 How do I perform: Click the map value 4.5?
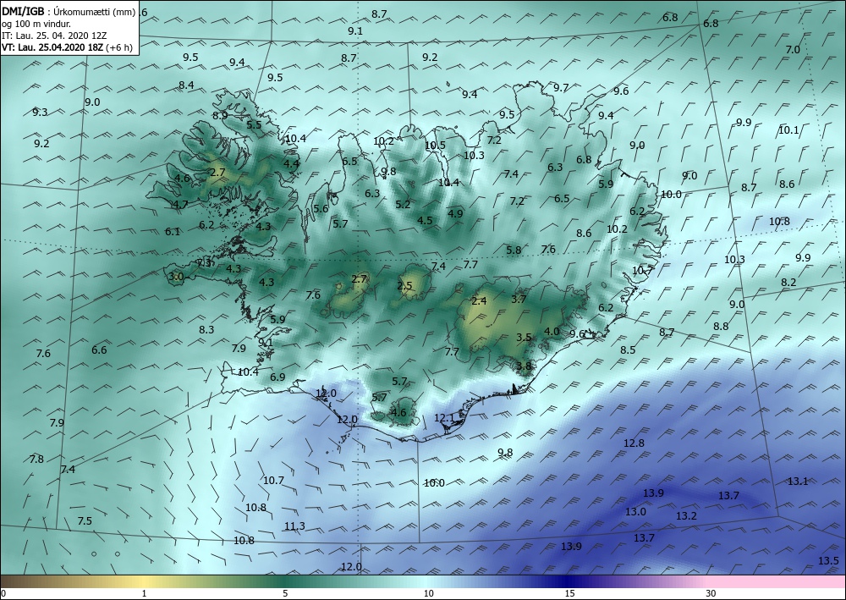(426, 220)
